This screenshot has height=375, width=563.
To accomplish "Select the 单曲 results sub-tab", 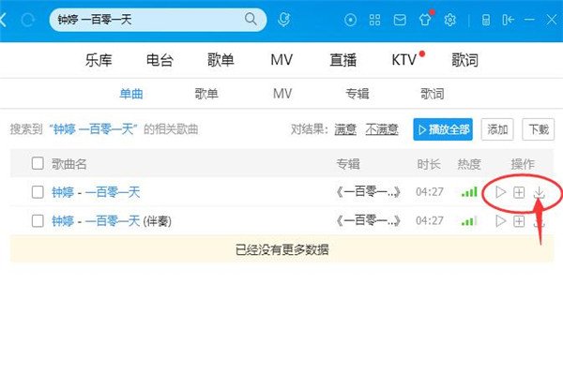I will point(131,94).
